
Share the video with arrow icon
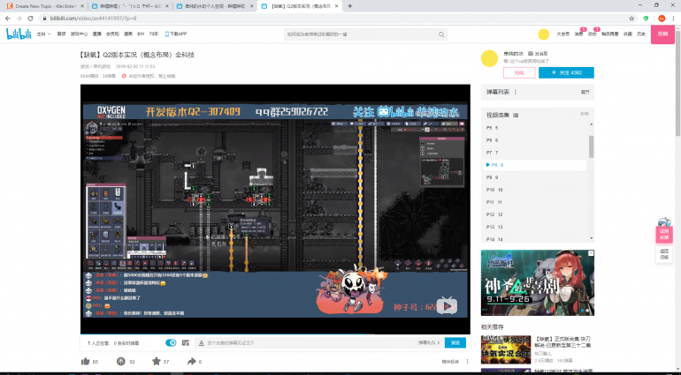pyautogui.click(x=192, y=361)
